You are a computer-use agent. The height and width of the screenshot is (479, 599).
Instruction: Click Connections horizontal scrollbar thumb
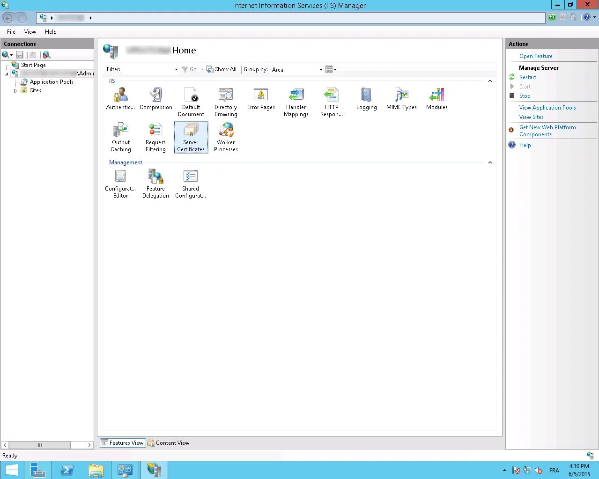(40, 445)
